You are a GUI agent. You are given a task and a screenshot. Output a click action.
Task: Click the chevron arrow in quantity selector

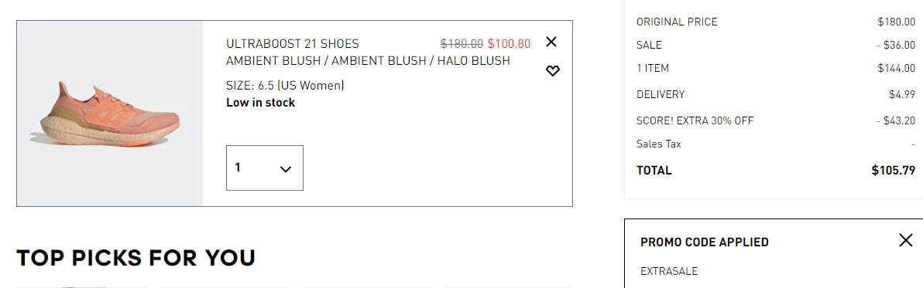click(286, 169)
